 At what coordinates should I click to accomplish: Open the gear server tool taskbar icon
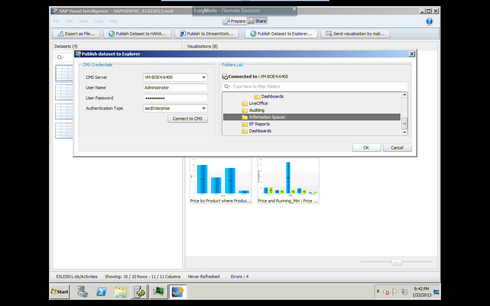139,292
